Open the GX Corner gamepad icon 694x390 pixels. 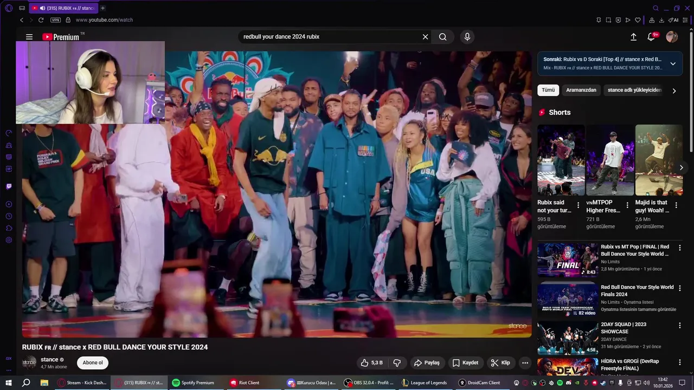point(22,8)
